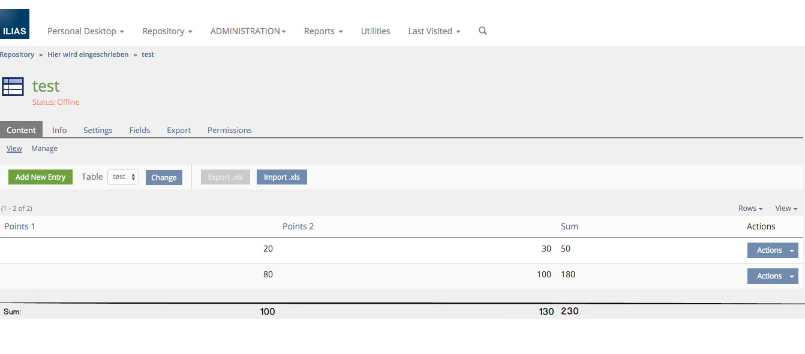The height and width of the screenshot is (354, 805).
Task: Open the Permissions tab
Action: 229,130
